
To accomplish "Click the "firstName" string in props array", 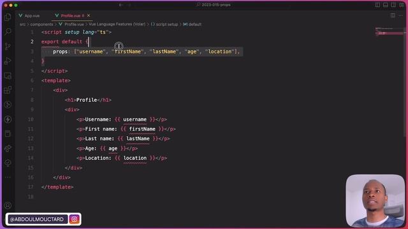I will point(127,52).
